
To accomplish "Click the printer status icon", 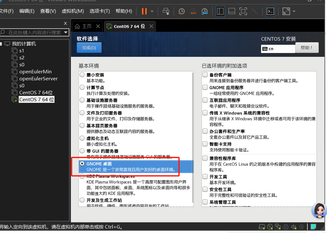I will coord(286,227).
